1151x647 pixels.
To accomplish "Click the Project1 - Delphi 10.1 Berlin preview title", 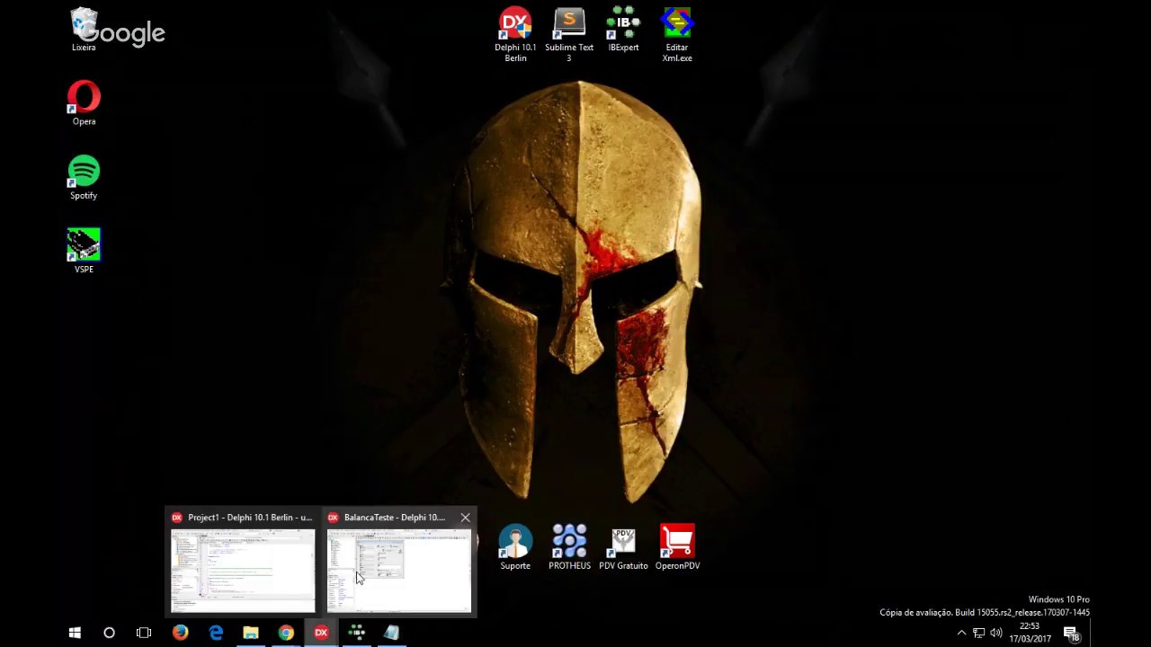I will pyautogui.click(x=250, y=518).
